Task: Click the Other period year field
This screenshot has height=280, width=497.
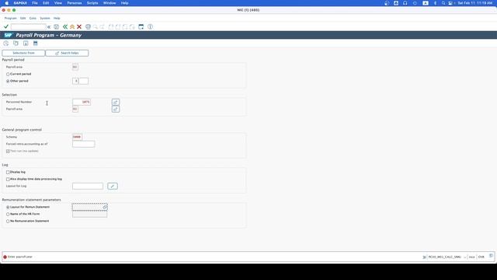Action: [84, 81]
